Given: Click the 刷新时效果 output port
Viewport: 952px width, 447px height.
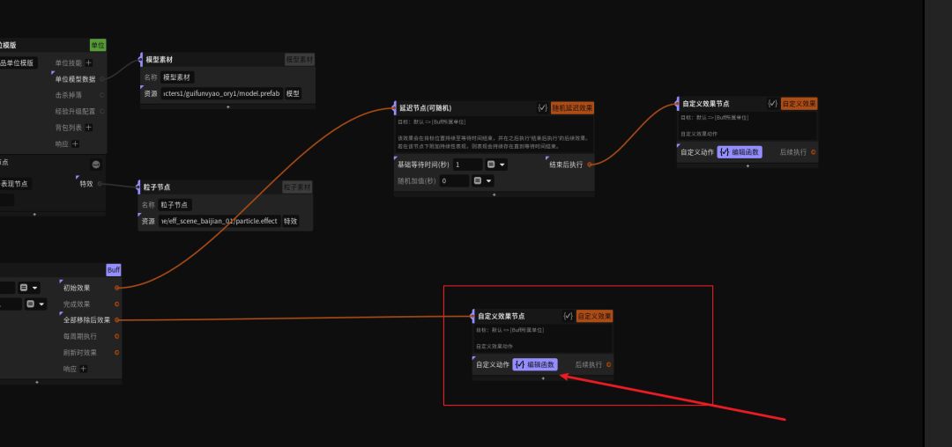Looking at the screenshot, I should pos(116,353).
